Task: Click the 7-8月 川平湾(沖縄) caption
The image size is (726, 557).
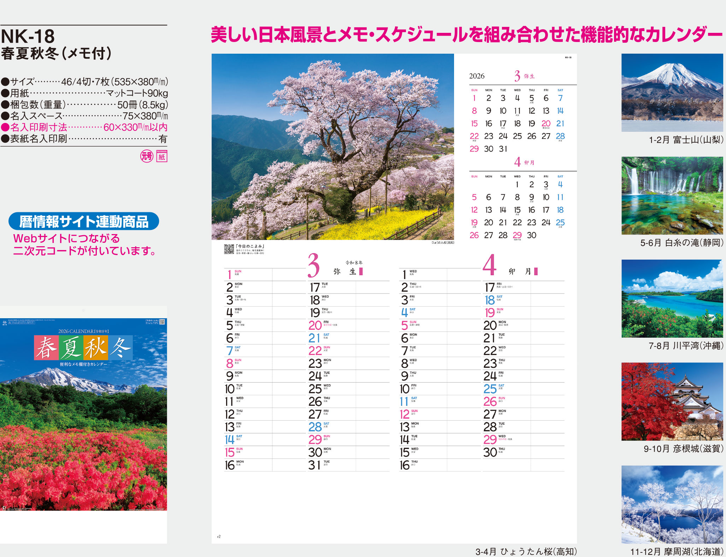Action: tap(686, 346)
